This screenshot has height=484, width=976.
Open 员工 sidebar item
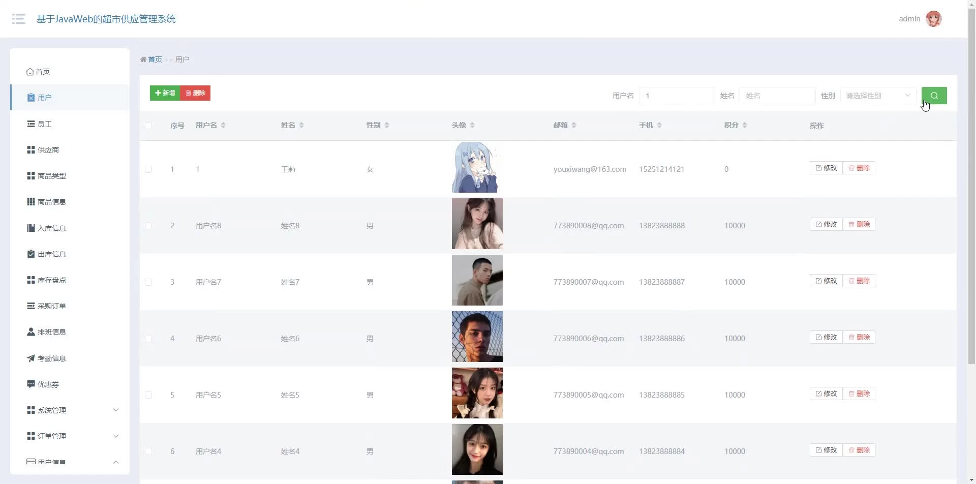[x=70, y=124]
